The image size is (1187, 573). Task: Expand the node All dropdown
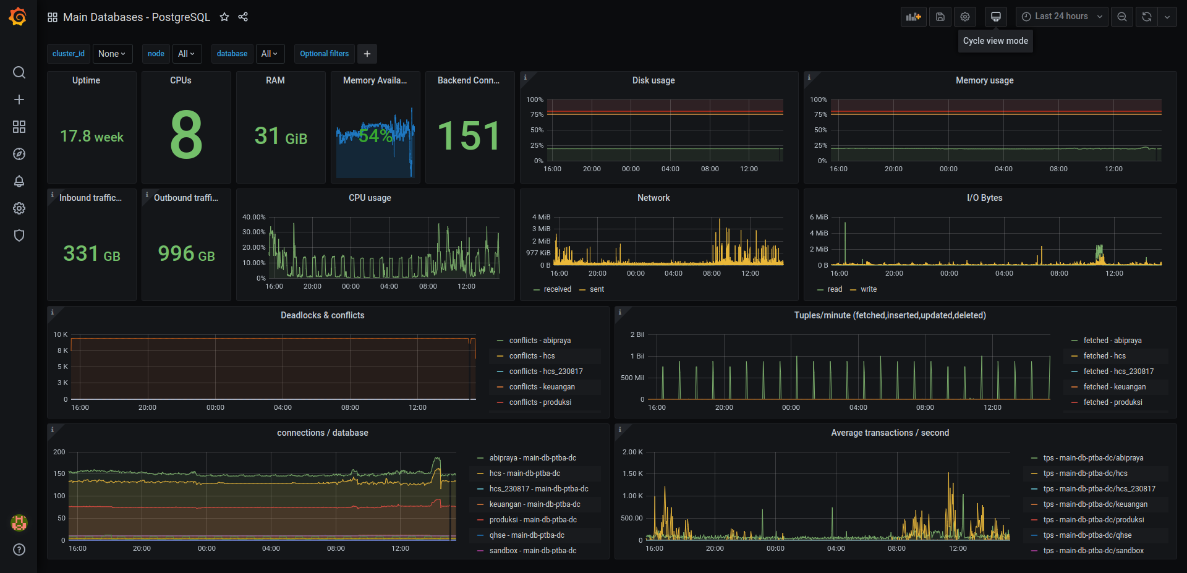pos(187,54)
